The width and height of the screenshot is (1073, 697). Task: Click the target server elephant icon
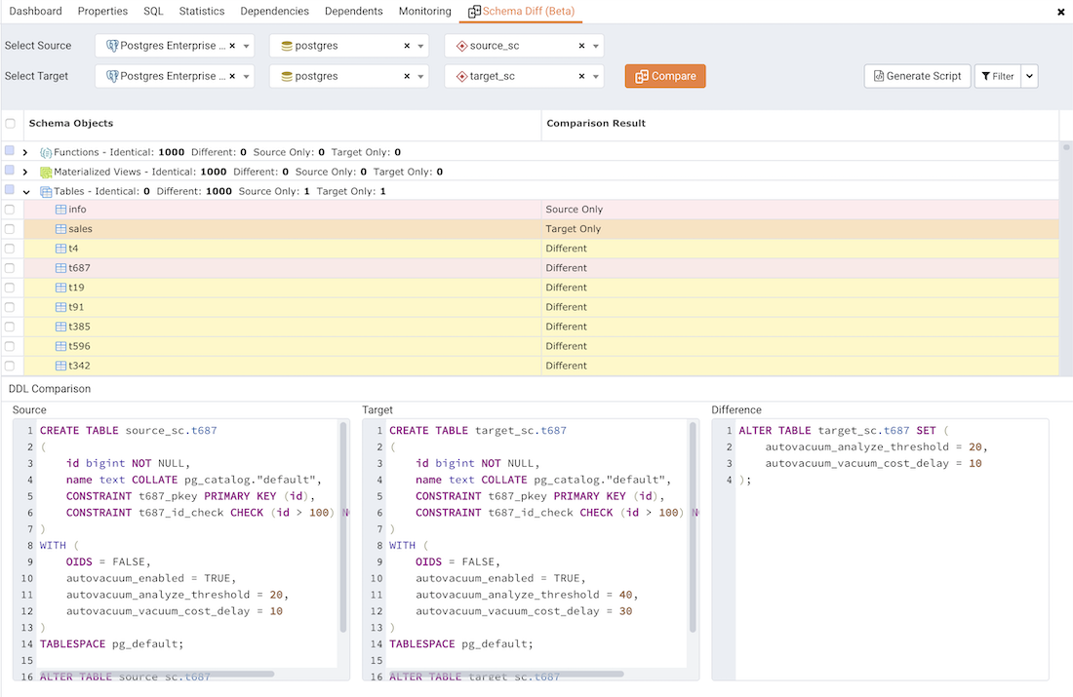tap(112, 77)
